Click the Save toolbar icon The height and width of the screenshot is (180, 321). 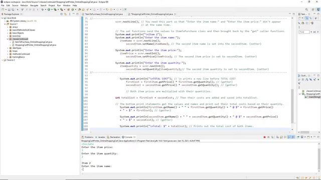[9, 9]
